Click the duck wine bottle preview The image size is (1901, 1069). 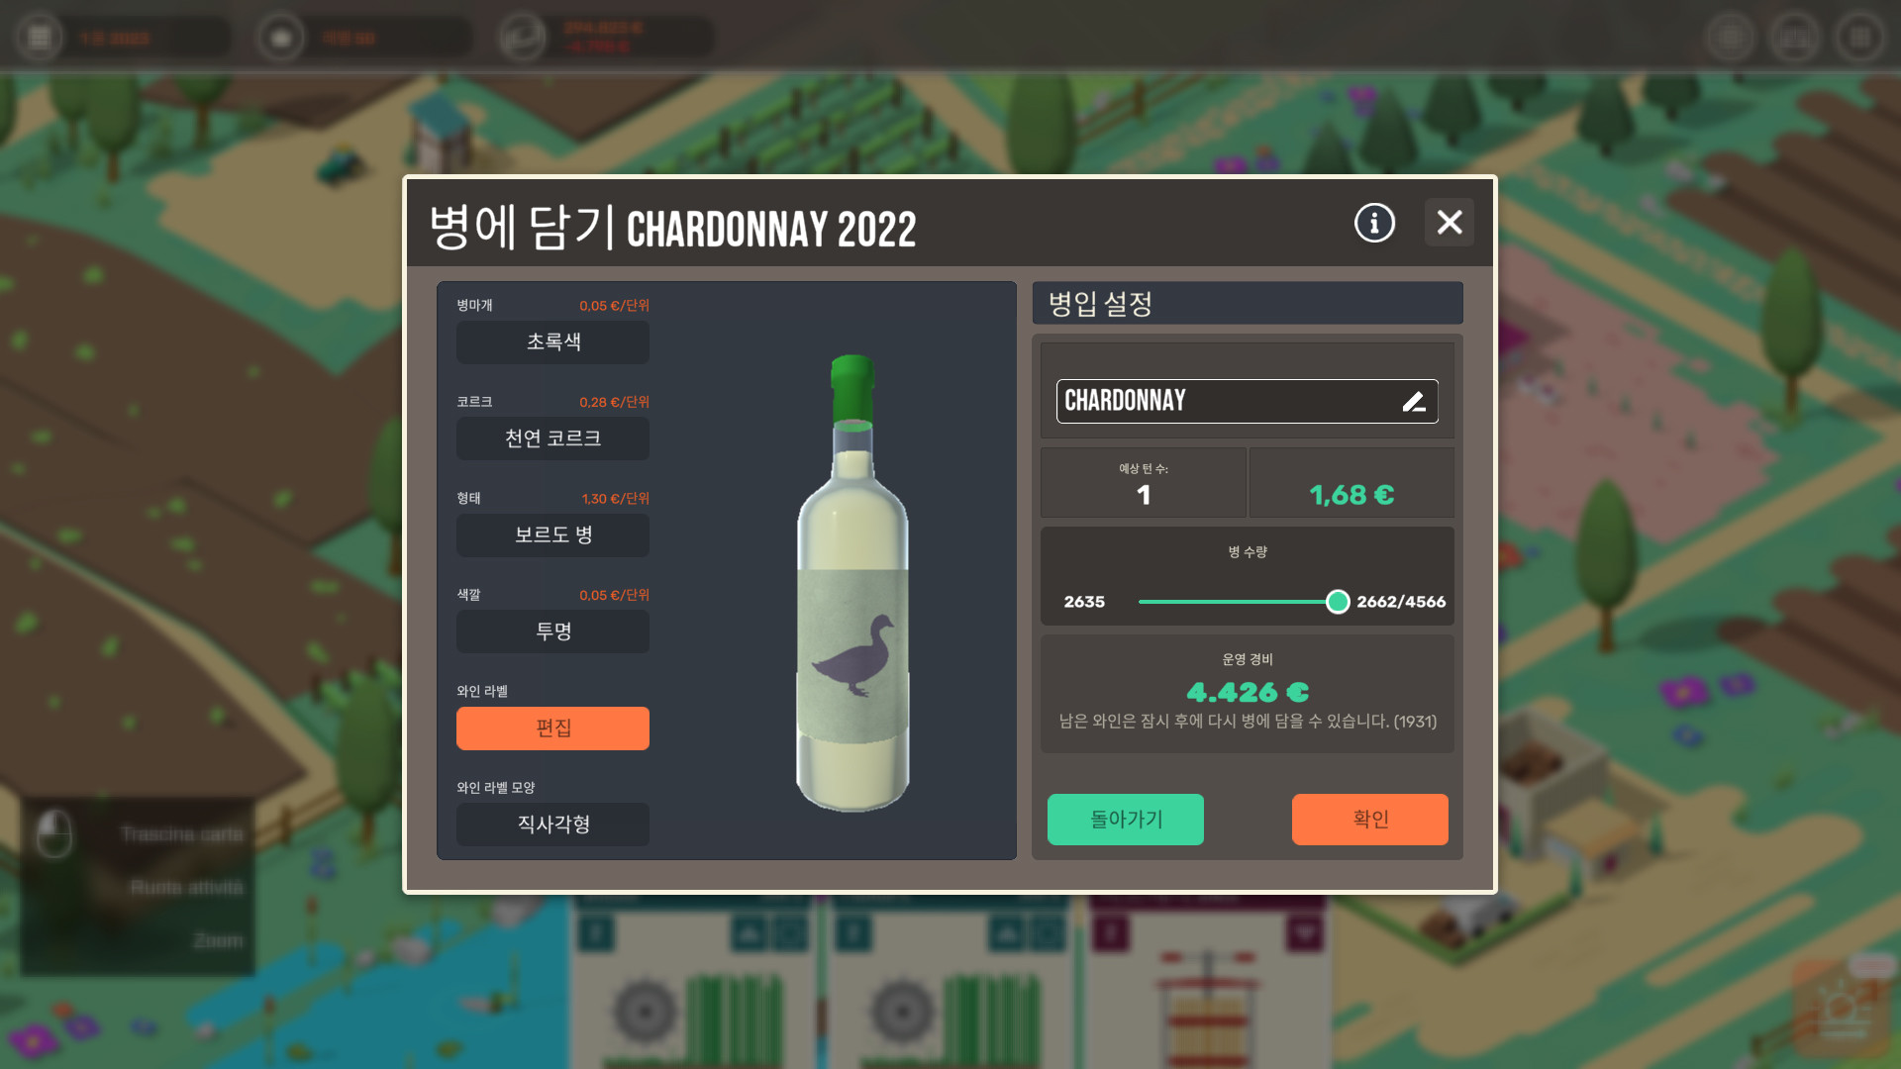853,584
